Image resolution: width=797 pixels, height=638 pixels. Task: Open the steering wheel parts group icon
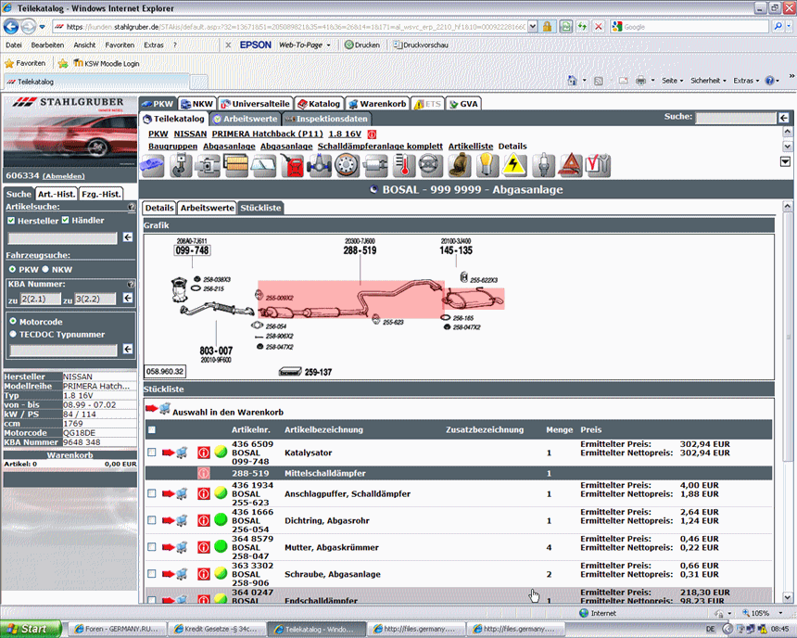tap(431, 166)
